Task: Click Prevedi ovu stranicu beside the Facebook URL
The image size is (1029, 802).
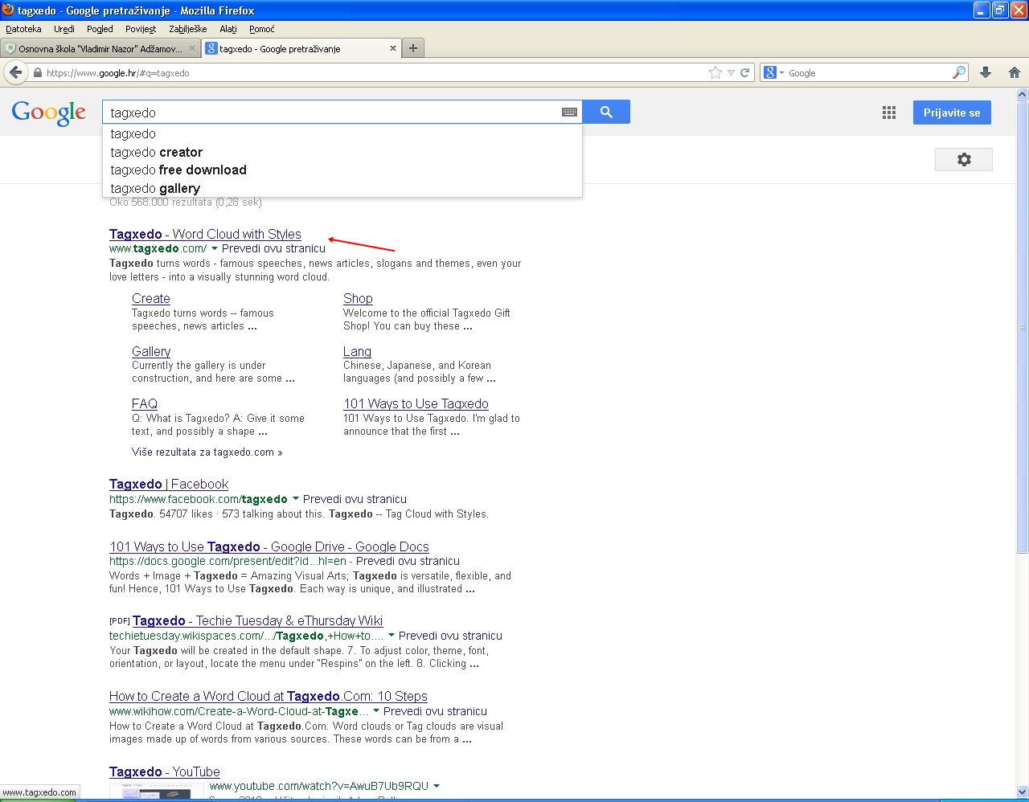Action: coord(355,499)
